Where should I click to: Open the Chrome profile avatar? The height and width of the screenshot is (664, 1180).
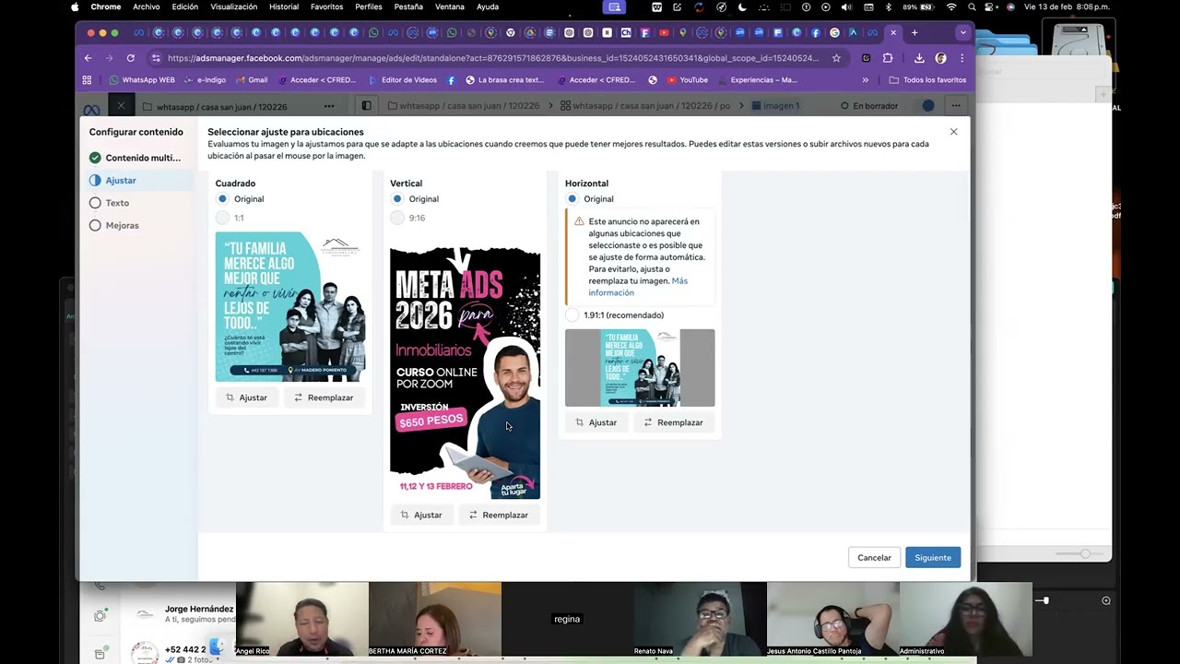pyautogui.click(x=940, y=58)
